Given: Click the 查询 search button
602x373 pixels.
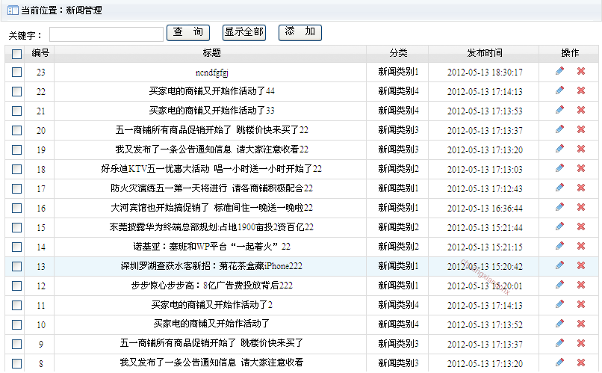Looking at the screenshot, I should (188, 33).
